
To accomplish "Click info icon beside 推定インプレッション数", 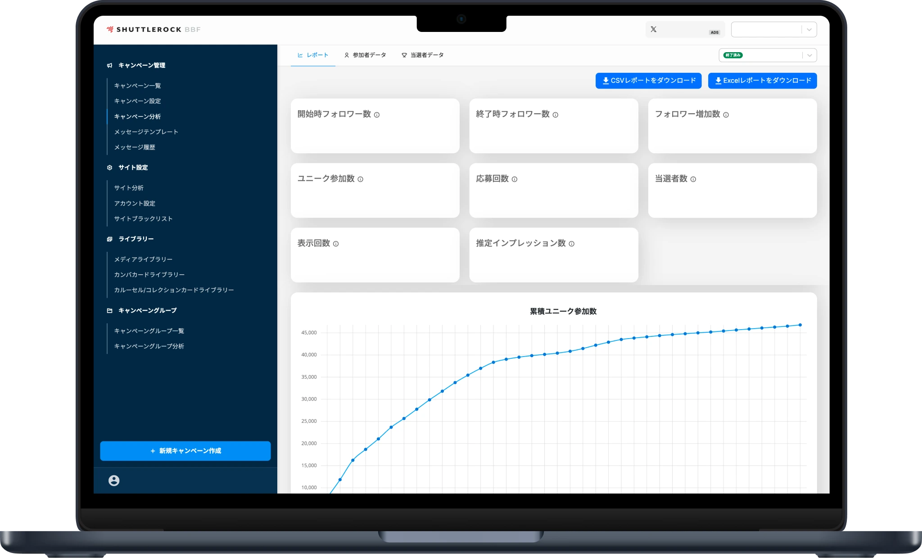I will 572,244.
